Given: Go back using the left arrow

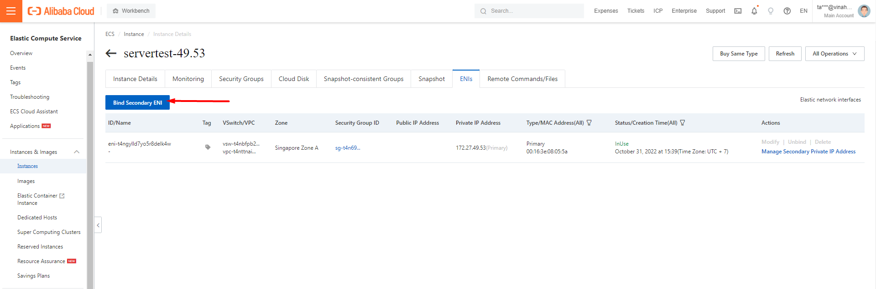Looking at the screenshot, I should pyautogui.click(x=111, y=54).
